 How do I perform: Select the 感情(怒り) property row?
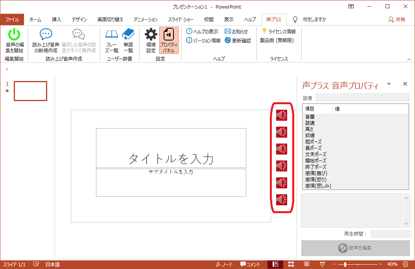(356, 180)
